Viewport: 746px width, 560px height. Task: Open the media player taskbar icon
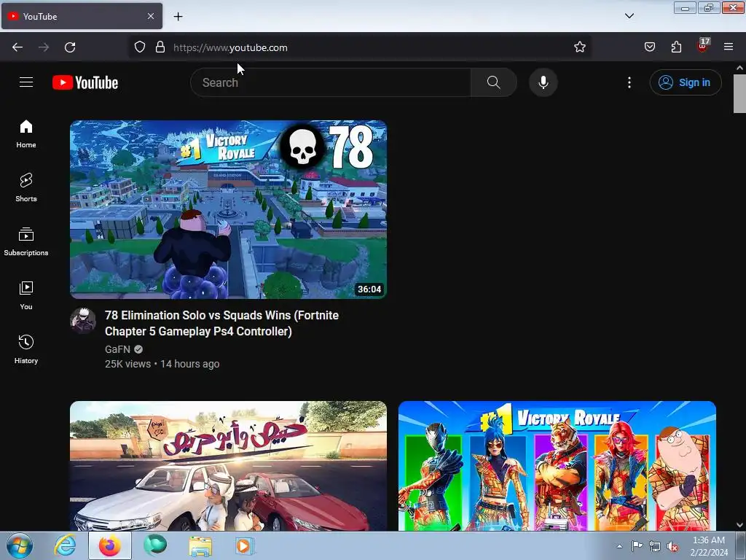click(244, 546)
